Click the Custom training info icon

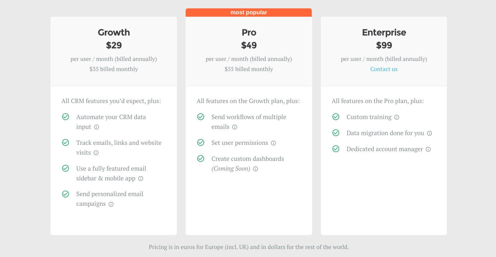click(x=397, y=117)
